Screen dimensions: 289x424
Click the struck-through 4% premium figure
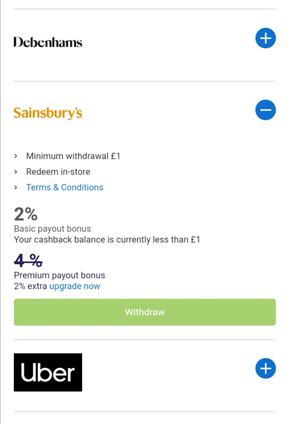(x=28, y=260)
